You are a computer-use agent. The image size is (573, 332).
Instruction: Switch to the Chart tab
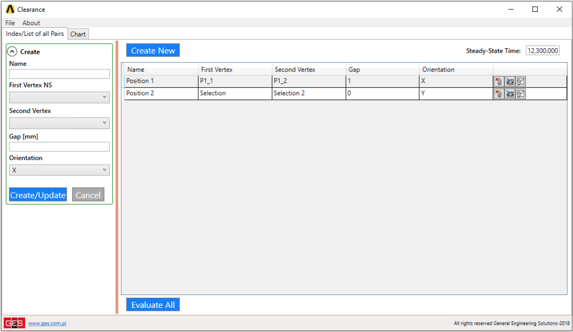click(78, 34)
